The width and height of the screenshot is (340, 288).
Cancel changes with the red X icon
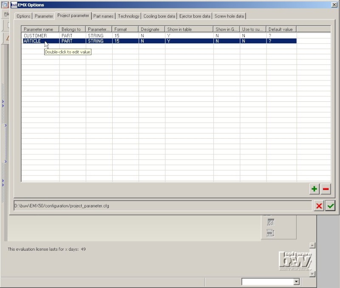click(x=319, y=206)
